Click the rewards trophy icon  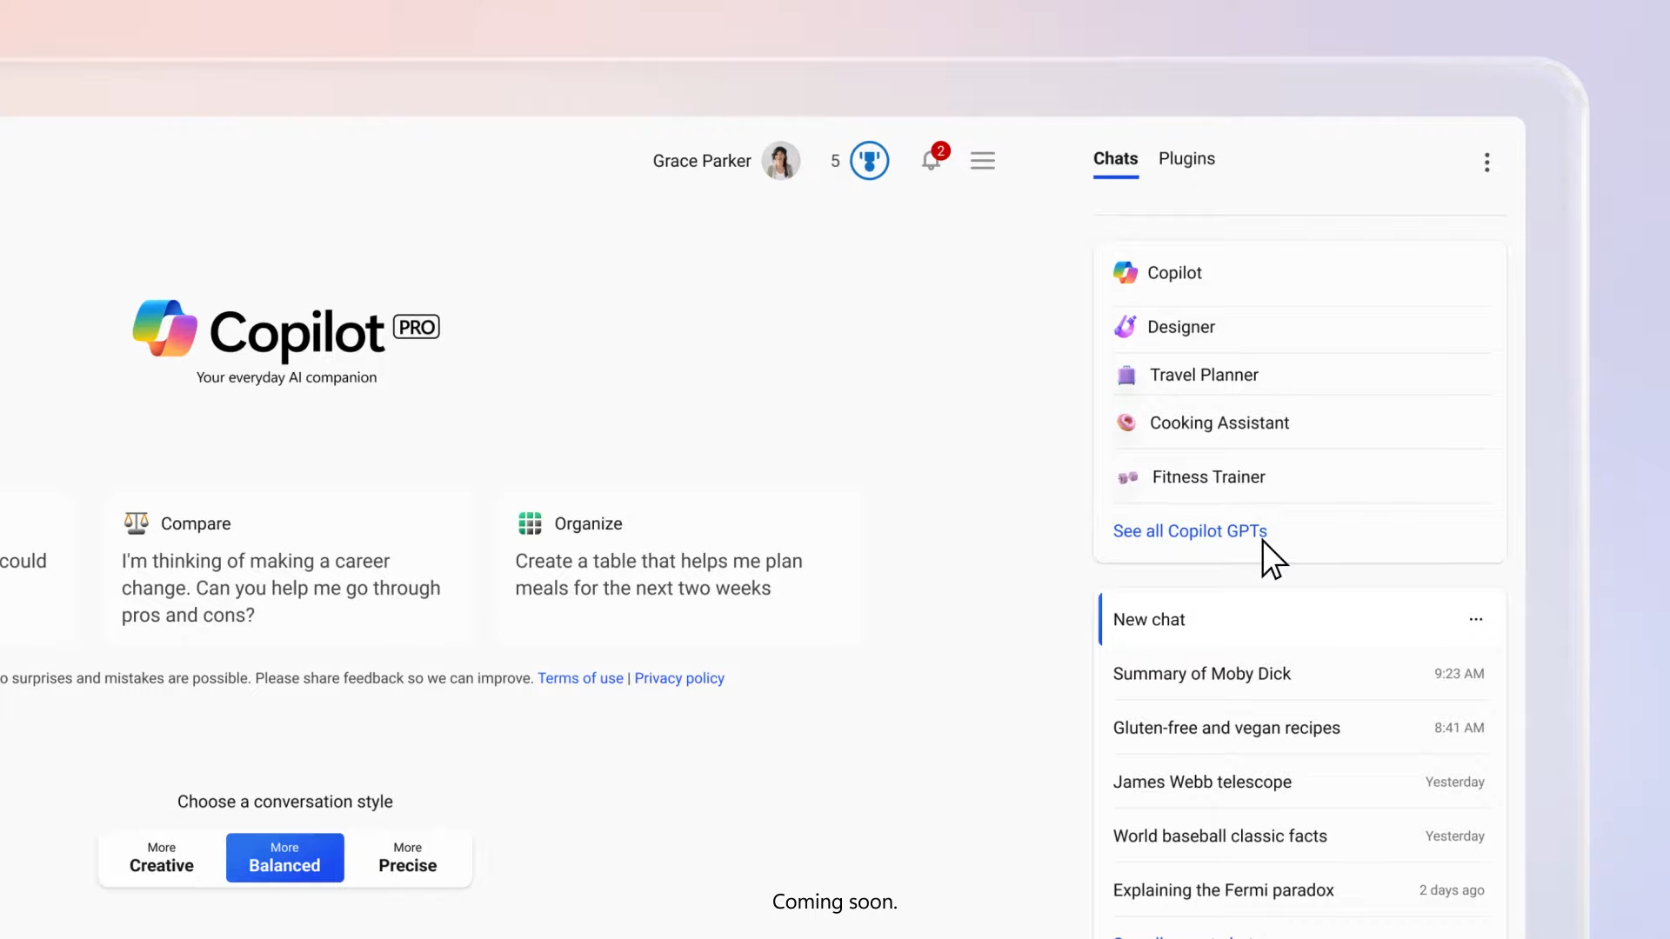click(869, 161)
